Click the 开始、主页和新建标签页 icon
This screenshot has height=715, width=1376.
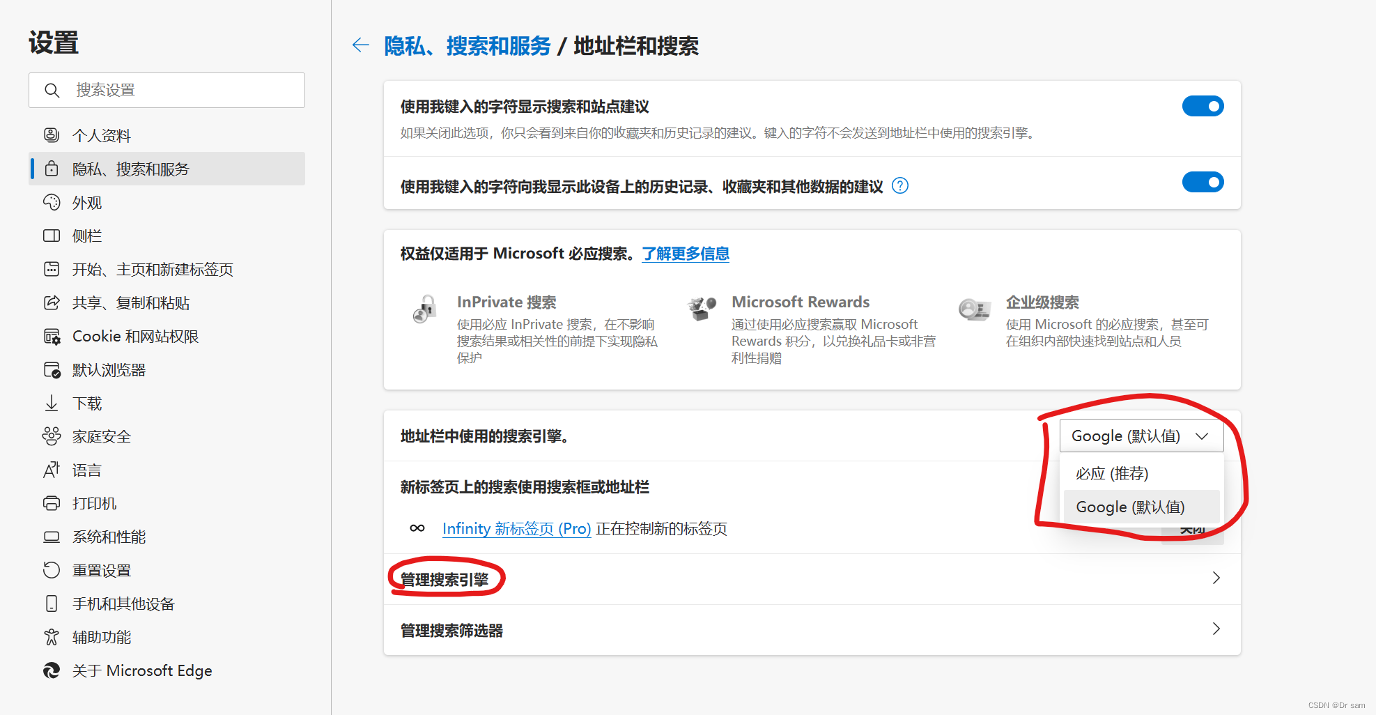tap(52, 269)
